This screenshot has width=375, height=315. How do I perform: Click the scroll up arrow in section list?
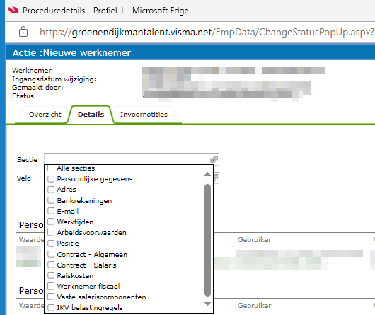click(x=207, y=174)
